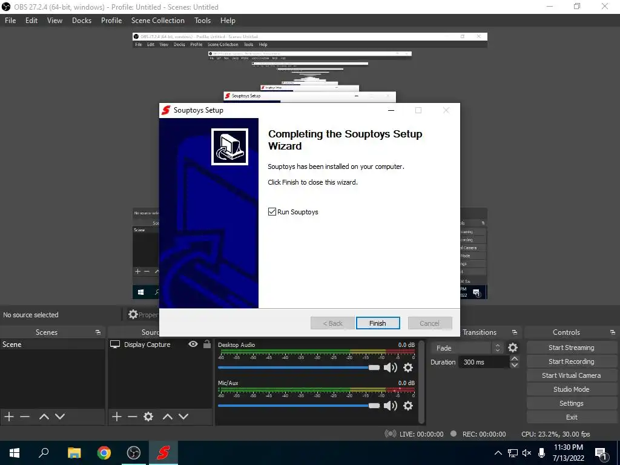The image size is (620, 465).
Task: Decrease transition duration with down arrow
Action: click(x=514, y=365)
